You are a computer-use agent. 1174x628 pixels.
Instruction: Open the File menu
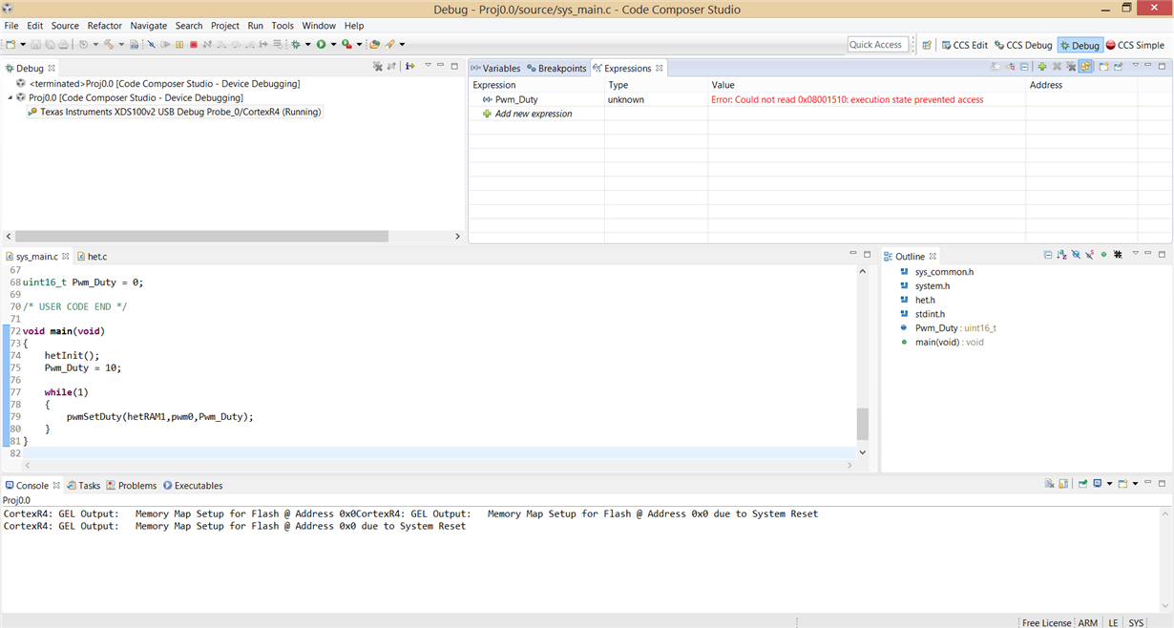click(11, 26)
